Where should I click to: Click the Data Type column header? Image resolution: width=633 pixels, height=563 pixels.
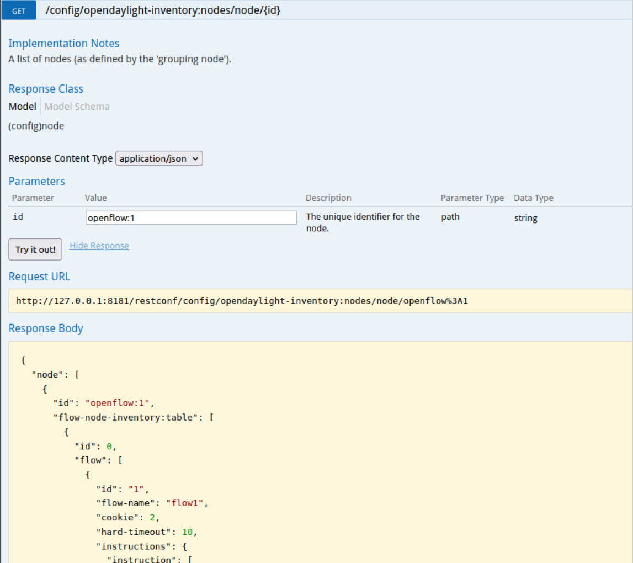[533, 198]
